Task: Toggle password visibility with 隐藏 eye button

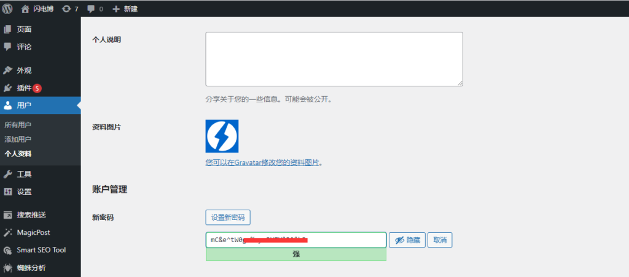Action: click(x=407, y=240)
